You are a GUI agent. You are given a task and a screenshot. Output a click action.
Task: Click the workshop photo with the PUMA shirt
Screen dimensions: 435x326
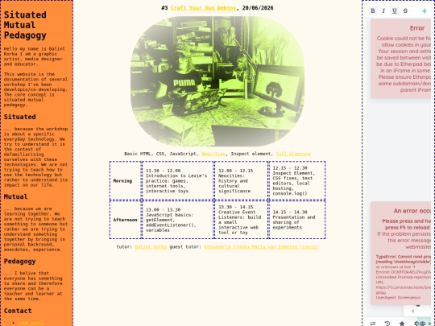tap(217, 81)
